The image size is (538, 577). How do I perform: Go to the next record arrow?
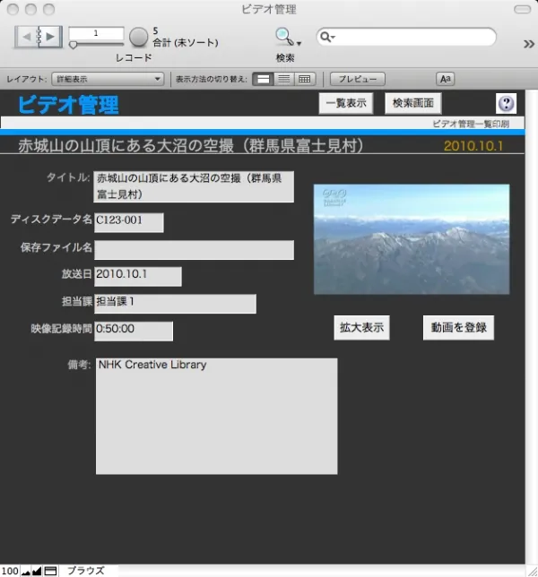(52, 37)
